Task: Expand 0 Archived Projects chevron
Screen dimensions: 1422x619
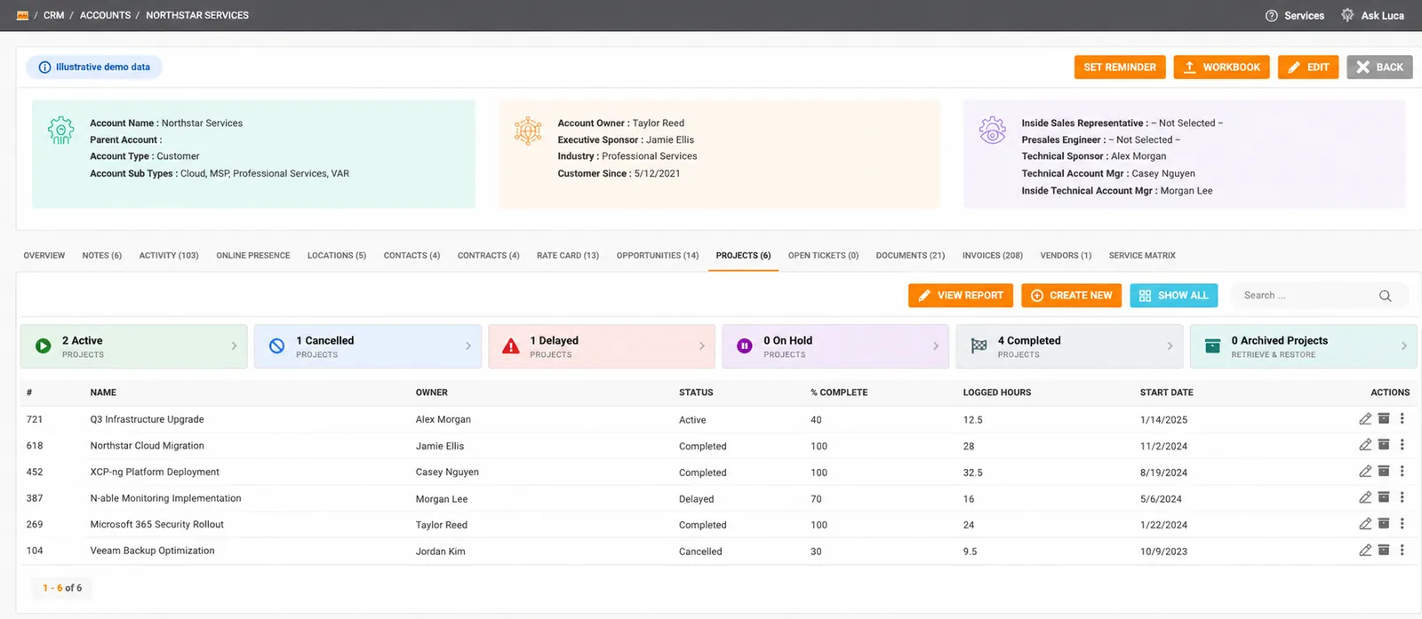Action: pos(1403,346)
